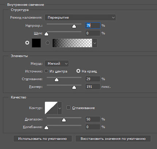The image size is (157, 149).
Task: Select the solid color radio button
Action: pyautogui.click(x=27, y=43)
